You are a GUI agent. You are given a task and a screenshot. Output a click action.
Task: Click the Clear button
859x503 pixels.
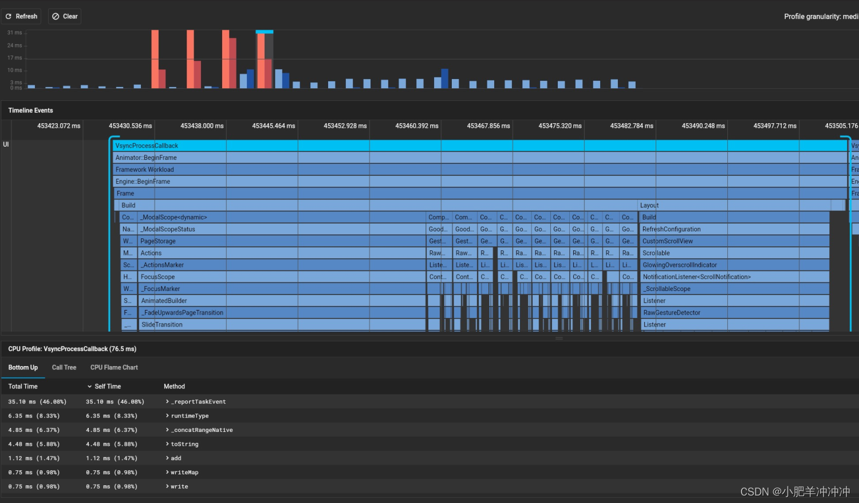pos(65,16)
